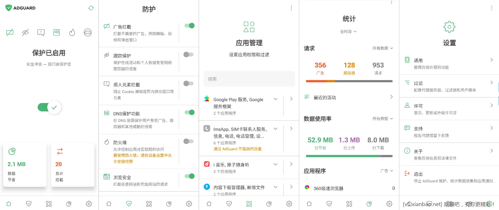Tap the statistics pie tab on first screen

(69, 204)
